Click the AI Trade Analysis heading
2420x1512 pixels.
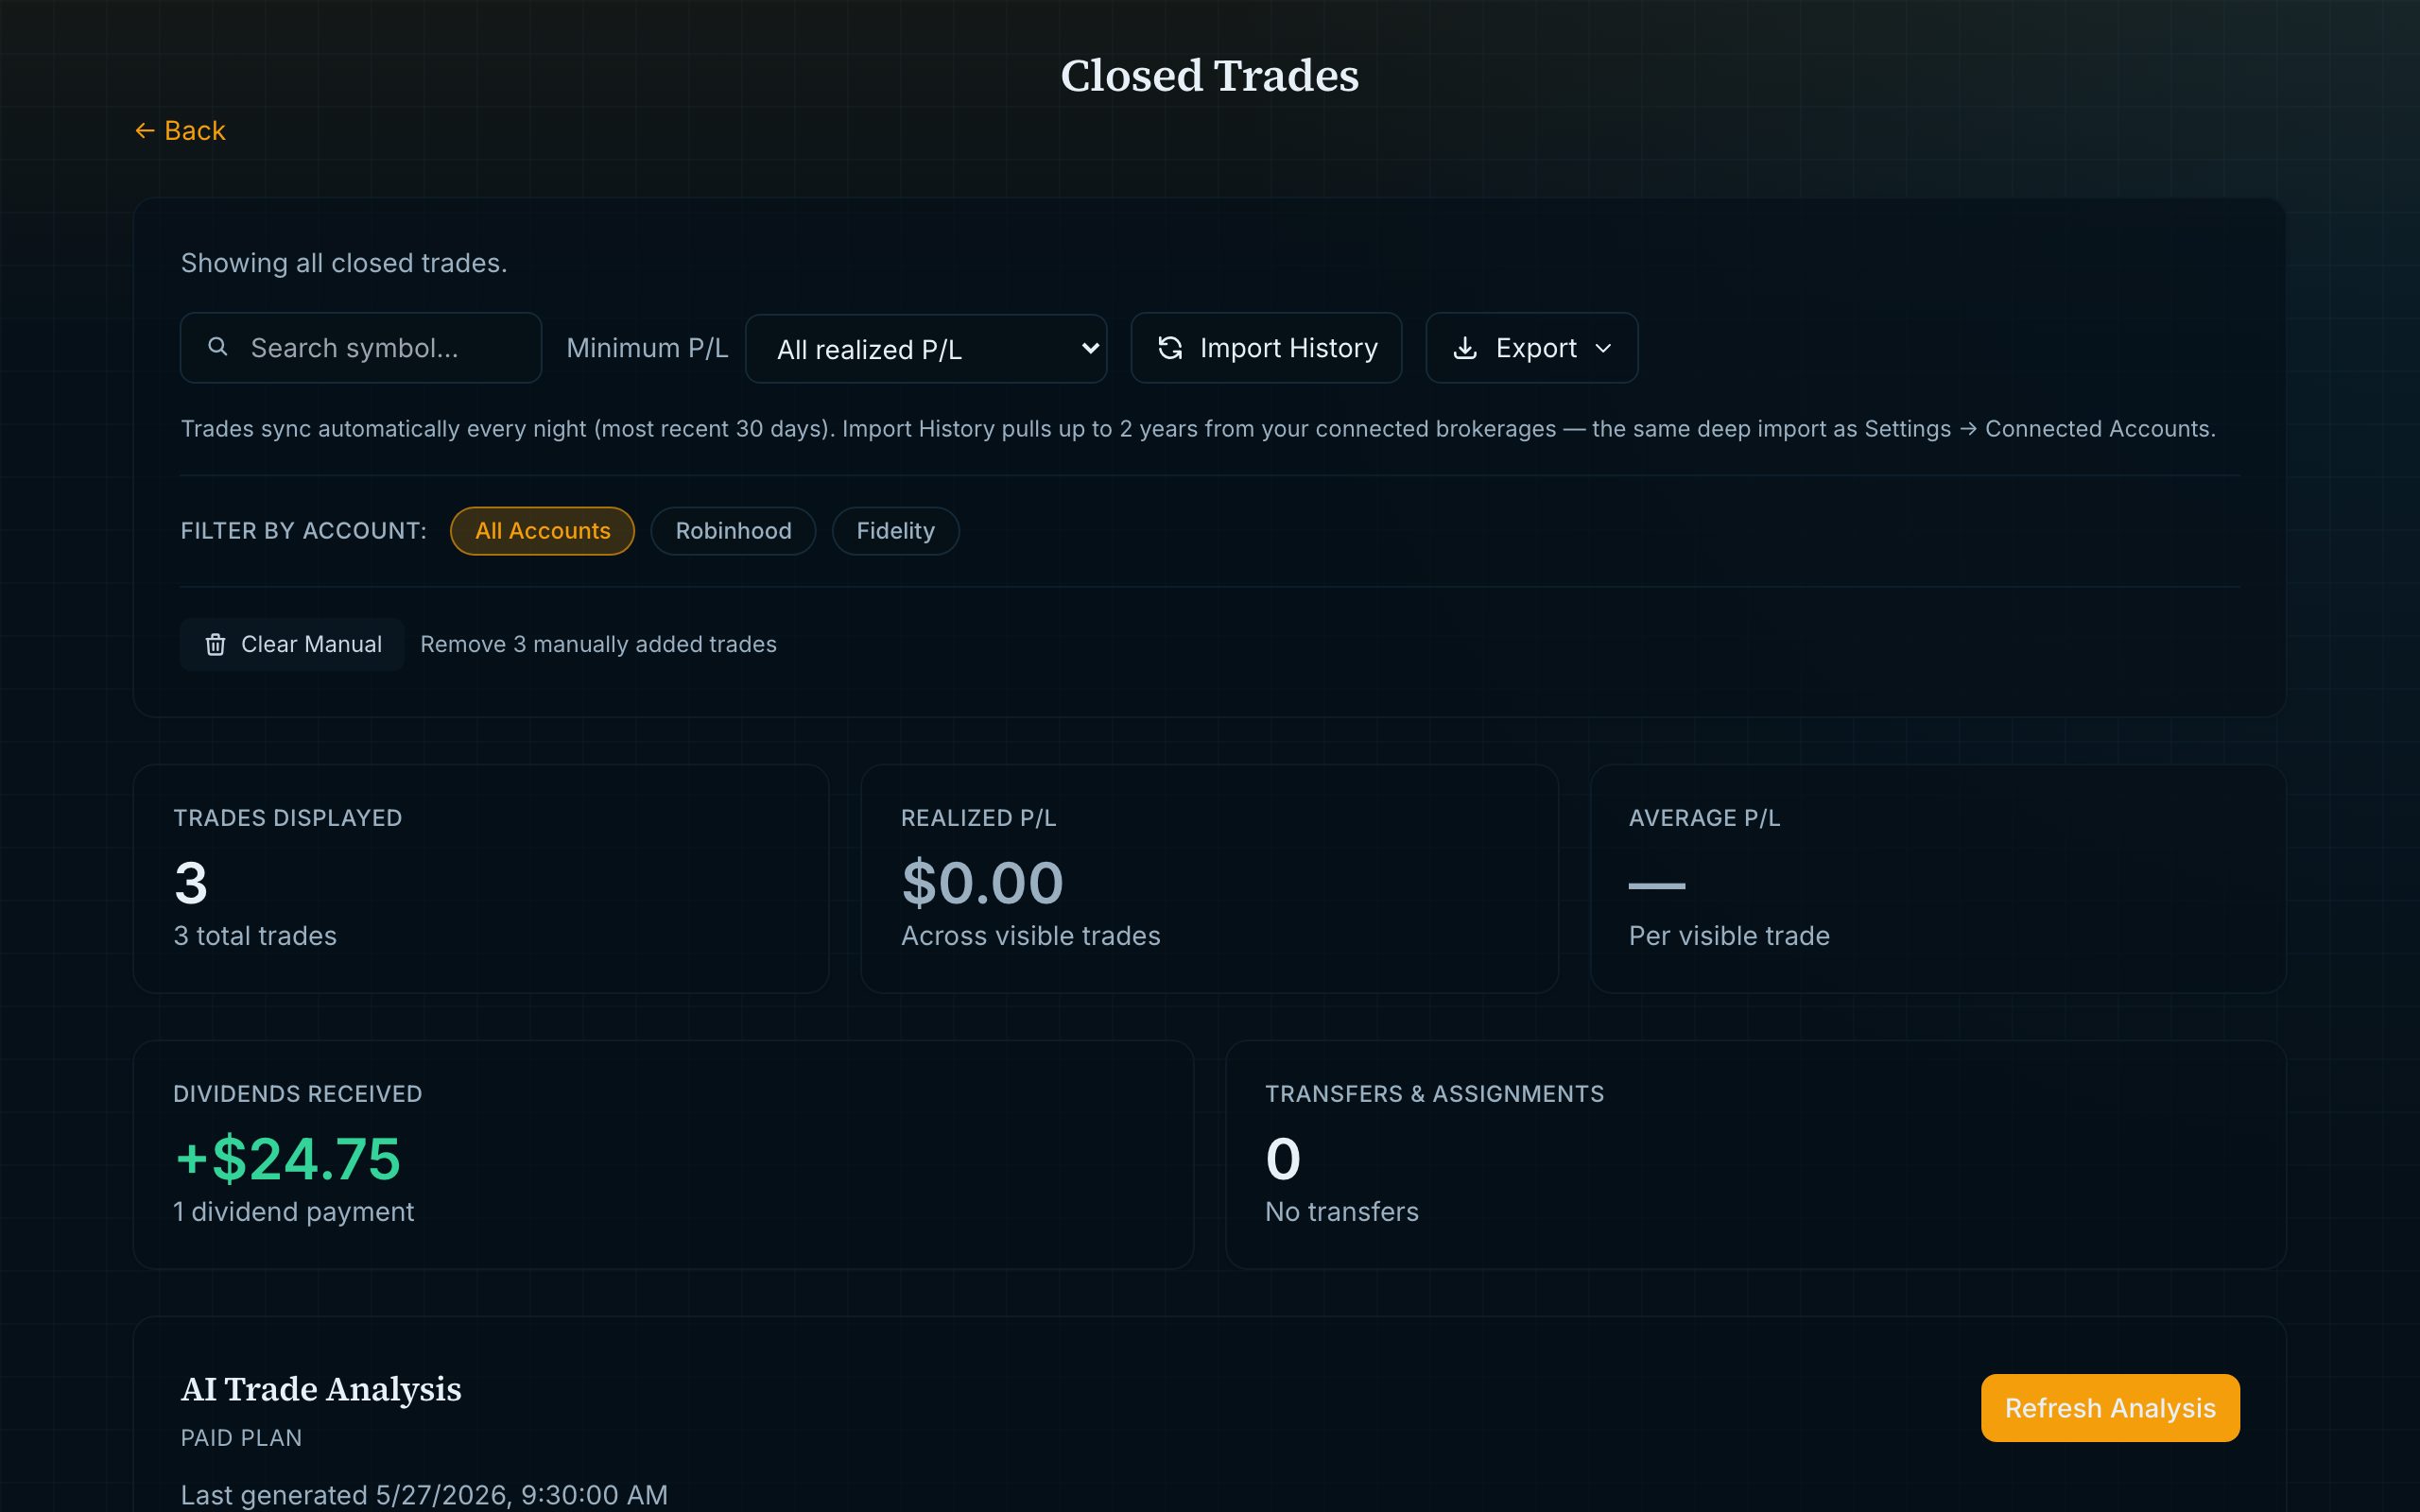tap(321, 1389)
